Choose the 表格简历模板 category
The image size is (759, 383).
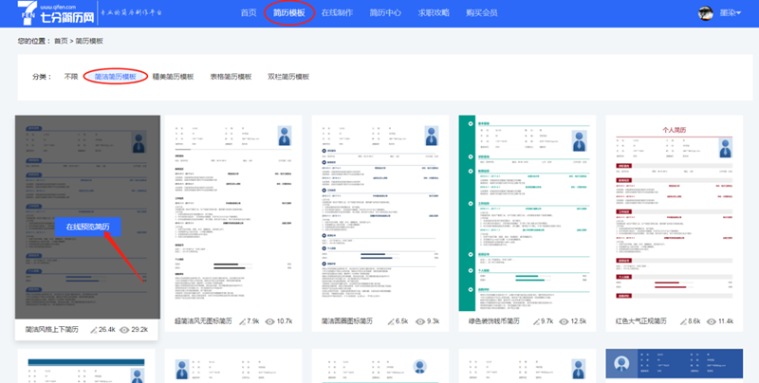231,77
